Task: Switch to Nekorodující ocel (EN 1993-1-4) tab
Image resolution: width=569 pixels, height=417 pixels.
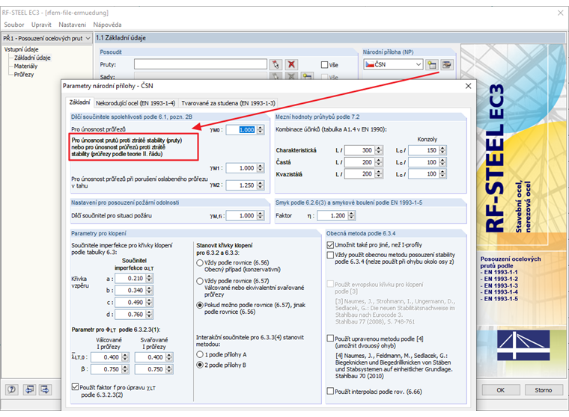Action: tap(136, 103)
